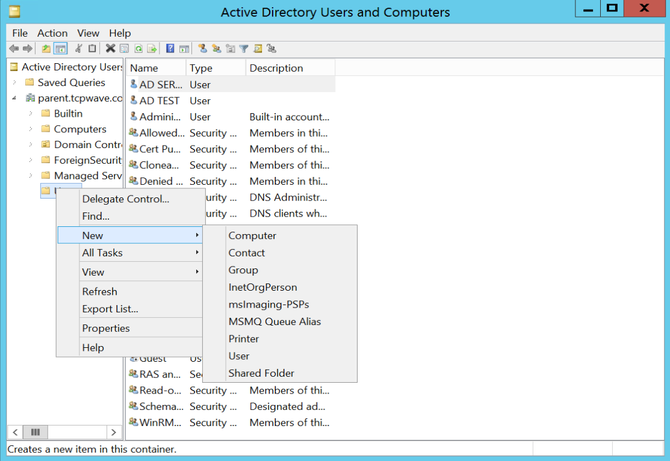
Task: Click the Delete X toolbar icon
Action: 111,49
